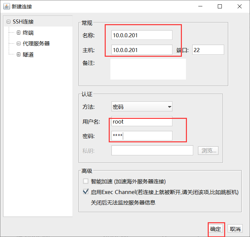Click the Java app icon in the title bar
Viewport: 250px width, 237px height.
click(6, 6)
